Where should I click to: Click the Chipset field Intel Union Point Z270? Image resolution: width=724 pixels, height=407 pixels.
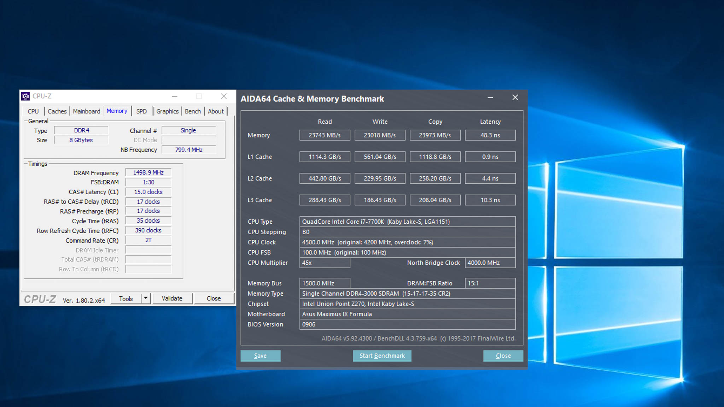(x=408, y=304)
